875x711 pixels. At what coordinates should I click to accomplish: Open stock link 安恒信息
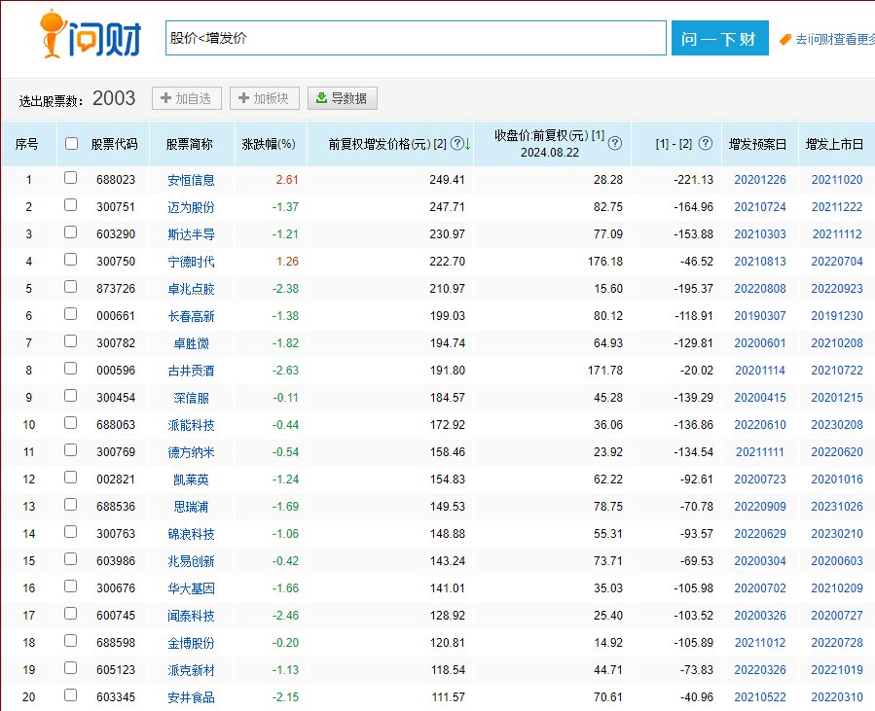(191, 180)
